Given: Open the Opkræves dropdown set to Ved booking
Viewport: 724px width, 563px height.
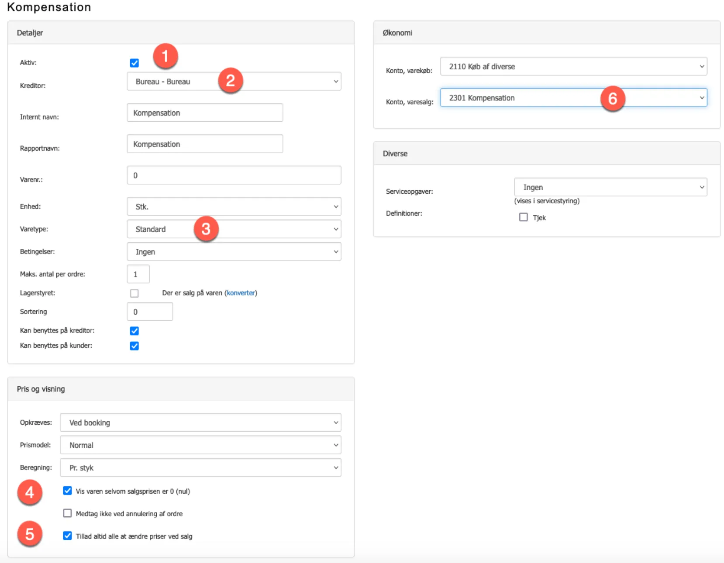Looking at the screenshot, I should click(x=200, y=422).
